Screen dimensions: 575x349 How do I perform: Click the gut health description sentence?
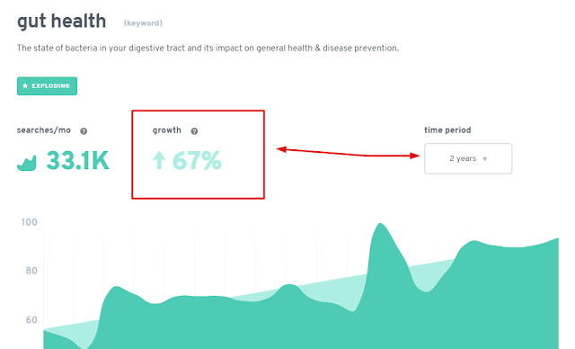coord(208,48)
